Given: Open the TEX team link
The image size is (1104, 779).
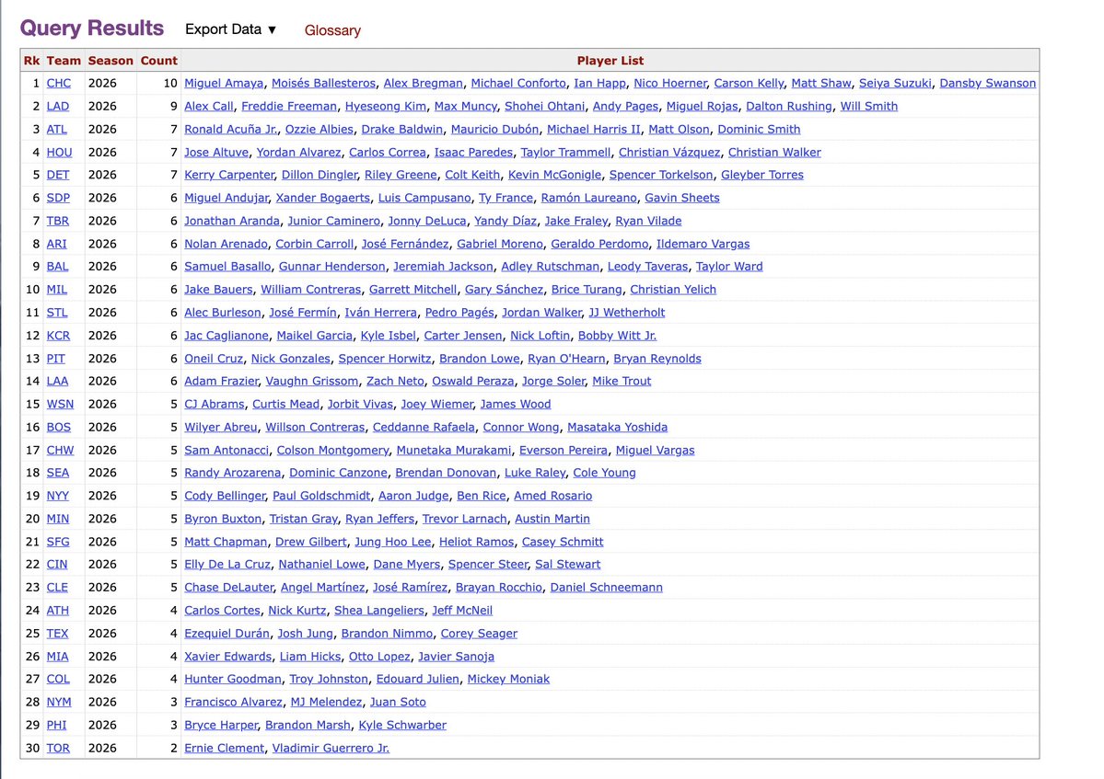Looking at the screenshot, I should point(57,634).
